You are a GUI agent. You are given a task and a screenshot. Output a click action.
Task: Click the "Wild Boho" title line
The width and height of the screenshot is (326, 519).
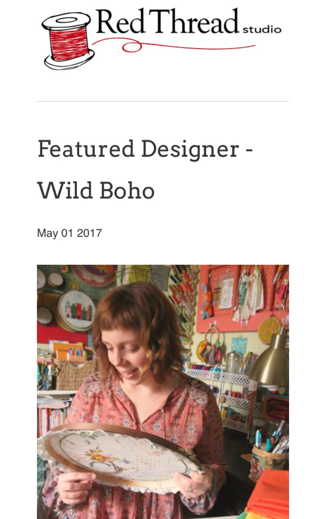coord(96,190)
